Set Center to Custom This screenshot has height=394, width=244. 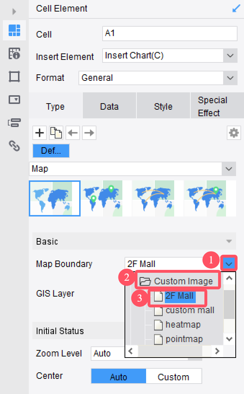pos(173,377)
